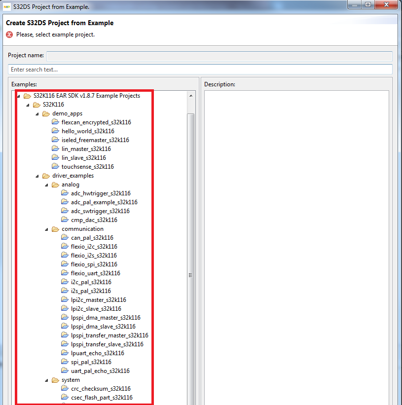Screen dimensions: 402x405
Task: Select the can_pal_s32k116 example label
Action: coord(92,238)
